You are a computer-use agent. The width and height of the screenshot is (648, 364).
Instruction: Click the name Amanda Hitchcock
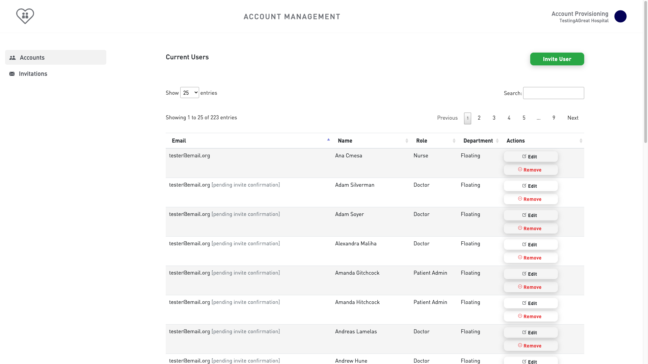coord(357,302)
